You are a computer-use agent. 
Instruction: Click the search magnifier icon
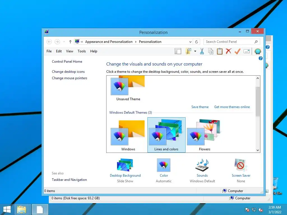(x=256, y=42)
